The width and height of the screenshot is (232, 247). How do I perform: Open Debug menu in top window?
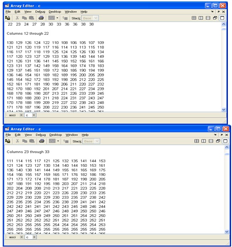[x=40, y=11]
